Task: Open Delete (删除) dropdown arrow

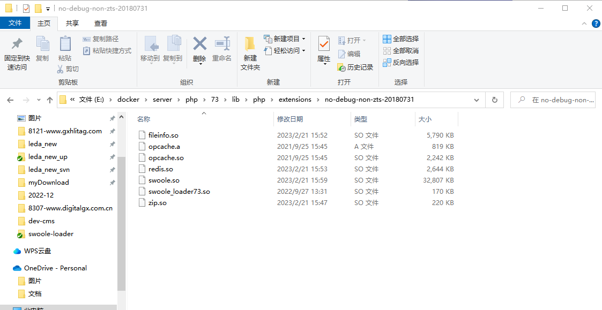Action: tap(199, 64)
